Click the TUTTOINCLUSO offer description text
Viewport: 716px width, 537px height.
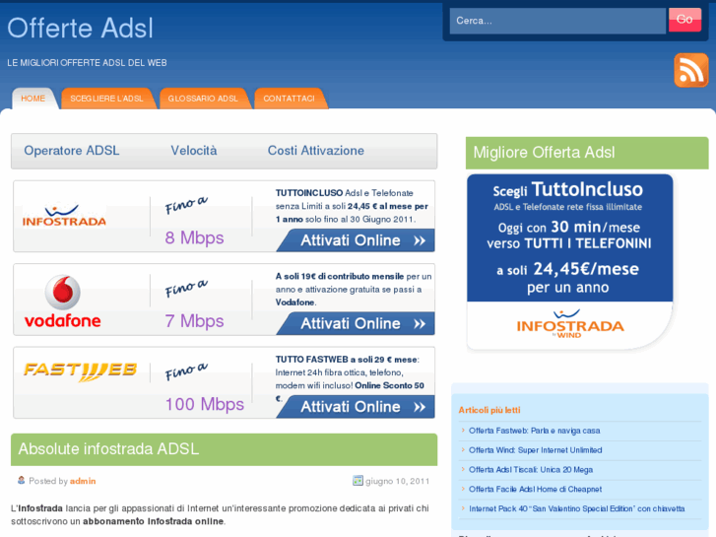point(352,206)
